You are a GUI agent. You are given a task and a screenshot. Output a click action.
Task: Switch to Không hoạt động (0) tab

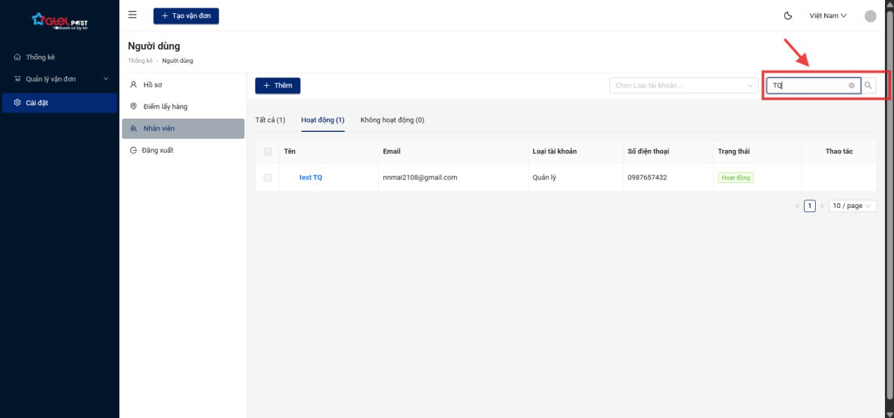[392, 120]
